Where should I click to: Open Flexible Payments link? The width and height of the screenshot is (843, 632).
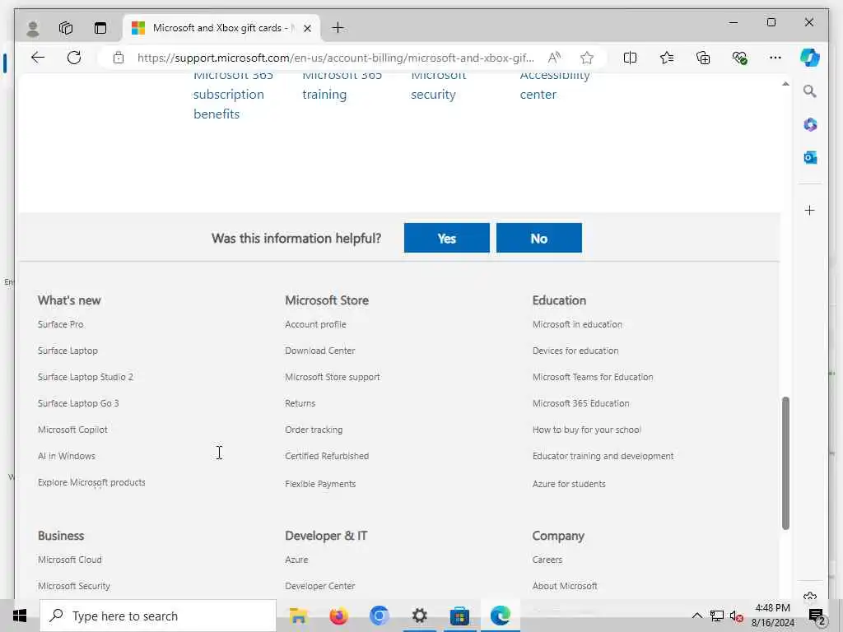[x=320, y=484]
